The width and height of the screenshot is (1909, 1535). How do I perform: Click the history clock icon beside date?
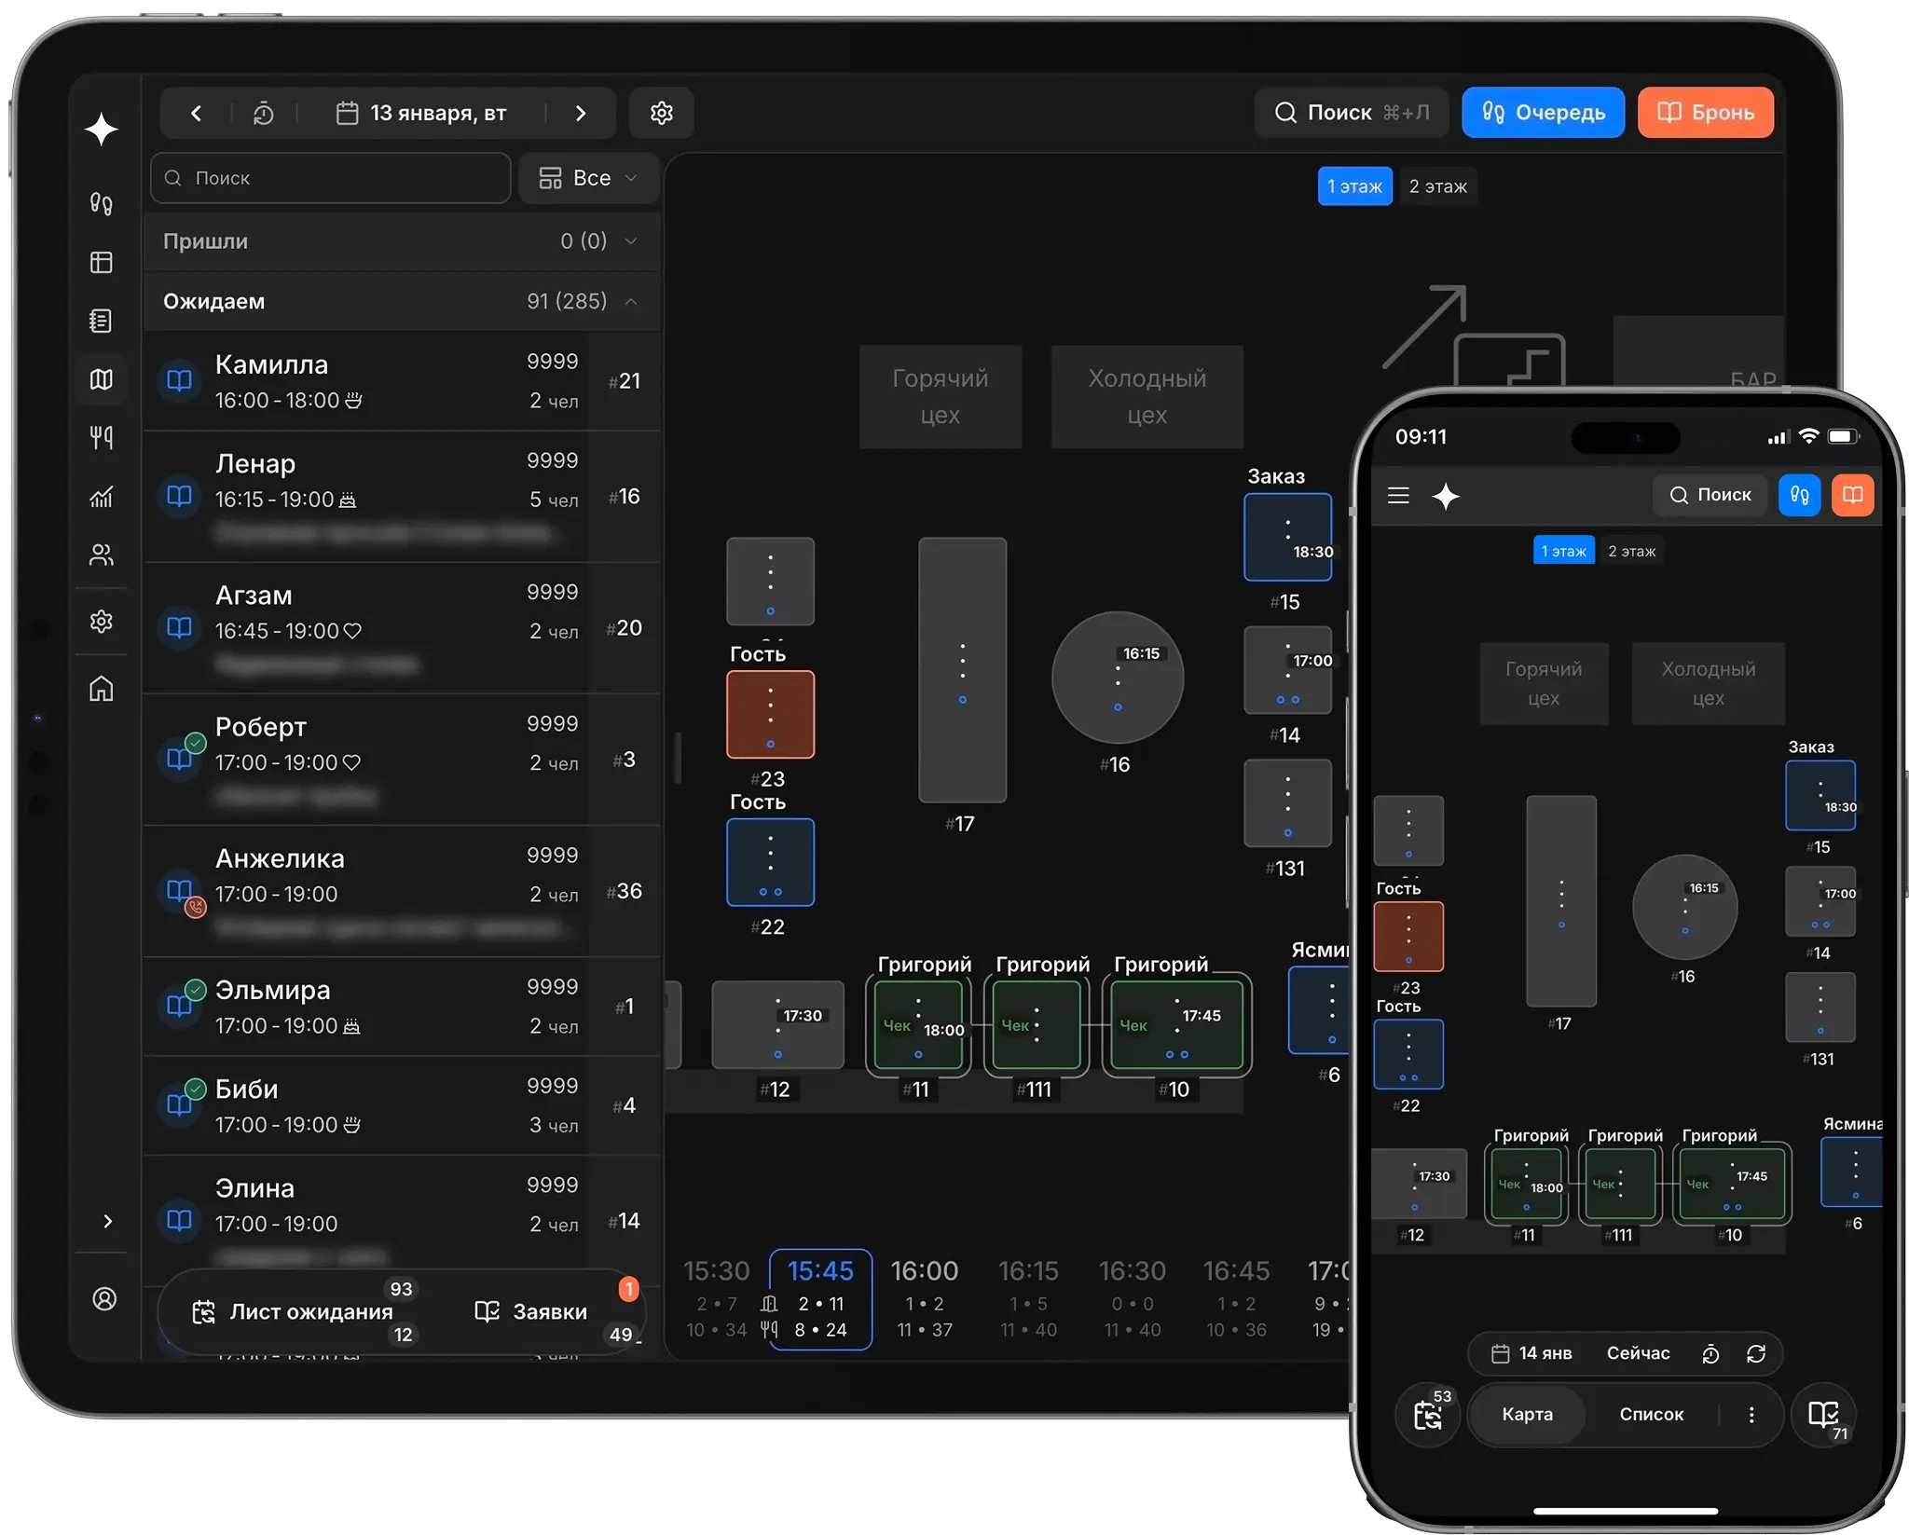[264, 114]
